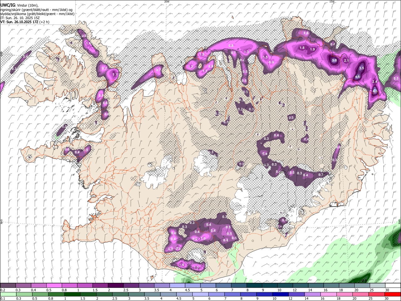Pick the white snowfall swatch labeled 30
This screenshot has height=301, width=401.
(x=393, y=286)
